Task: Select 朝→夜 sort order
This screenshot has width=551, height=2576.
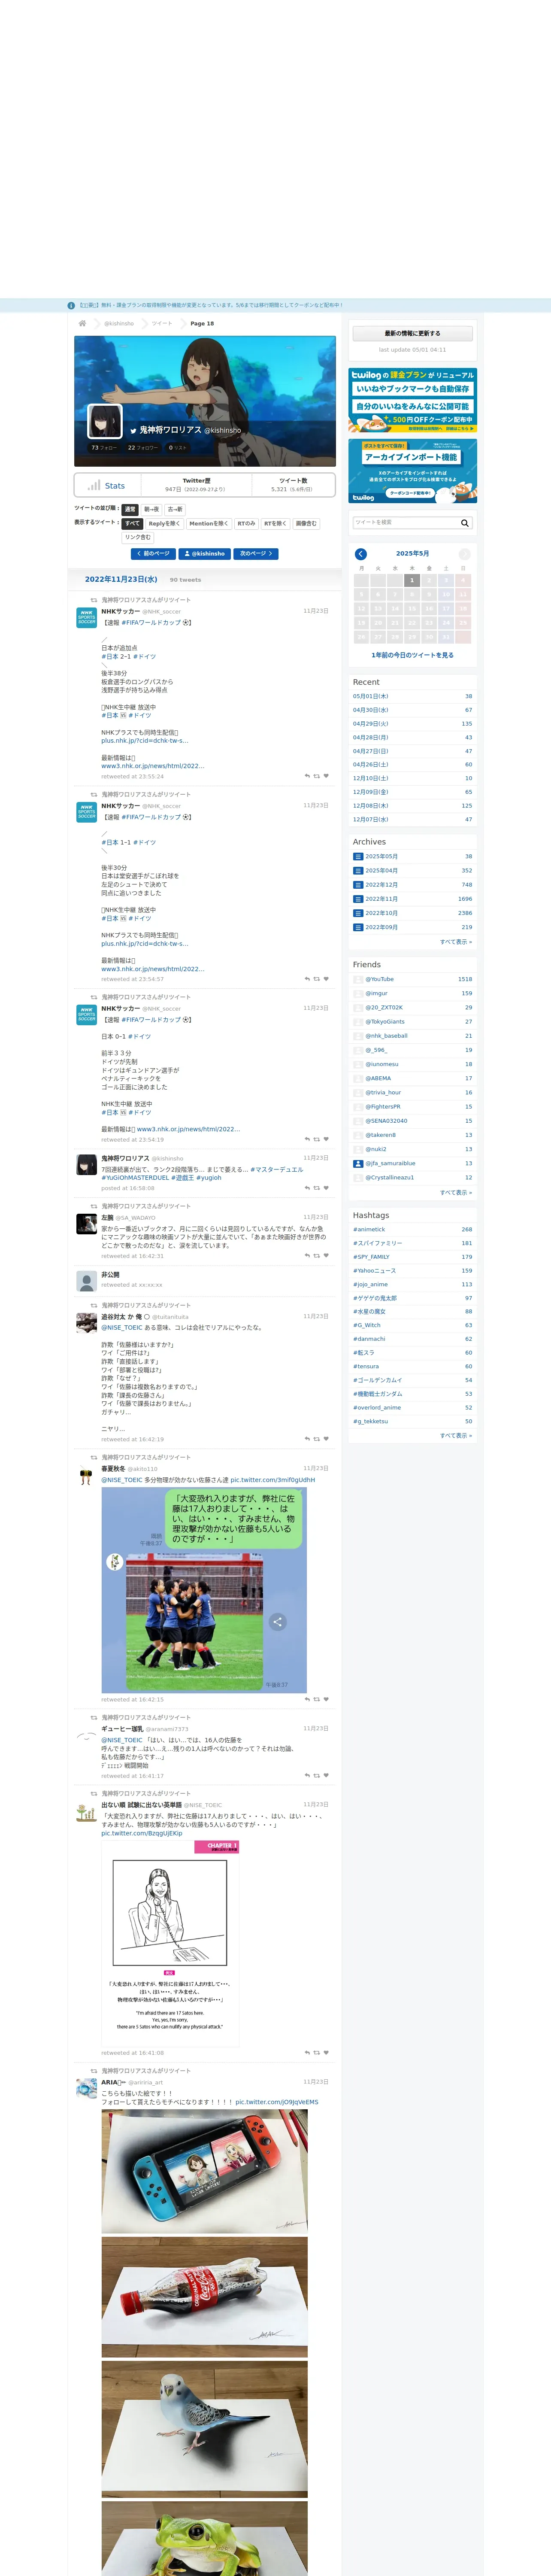Action: tap(151, 509)
